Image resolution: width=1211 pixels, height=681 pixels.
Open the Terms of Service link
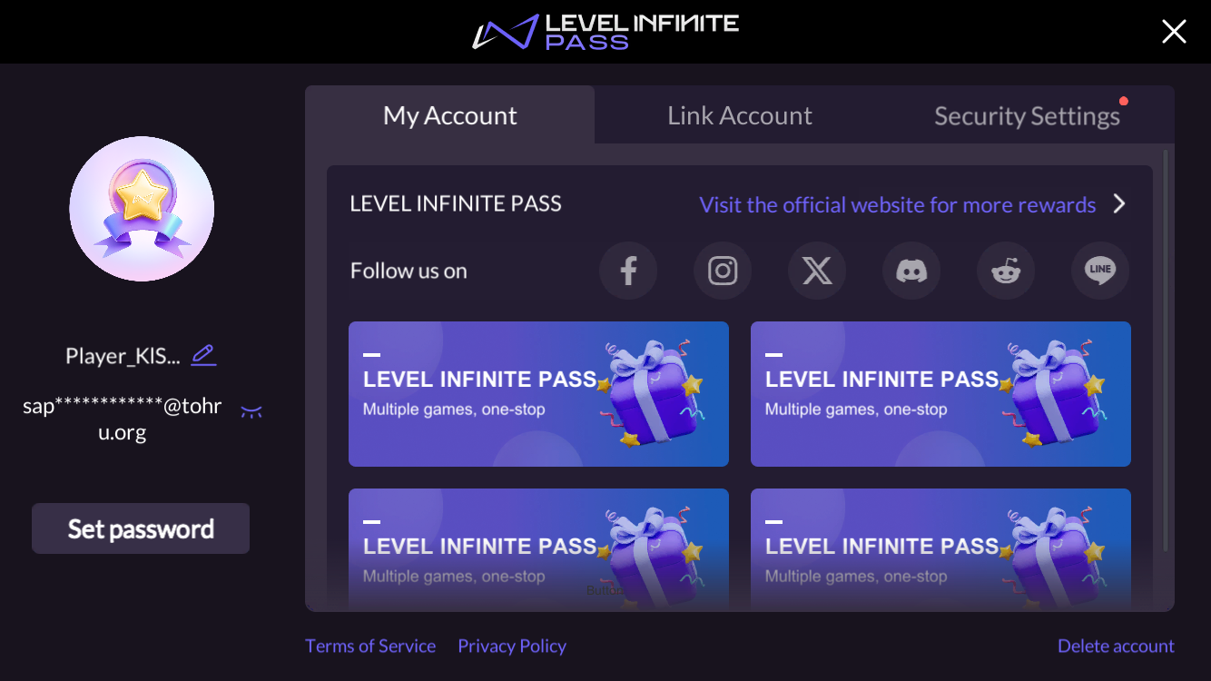coord(370,646)
